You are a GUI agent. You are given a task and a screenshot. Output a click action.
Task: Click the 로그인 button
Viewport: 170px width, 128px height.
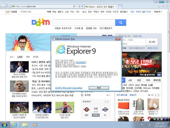(x=152, y=42)
